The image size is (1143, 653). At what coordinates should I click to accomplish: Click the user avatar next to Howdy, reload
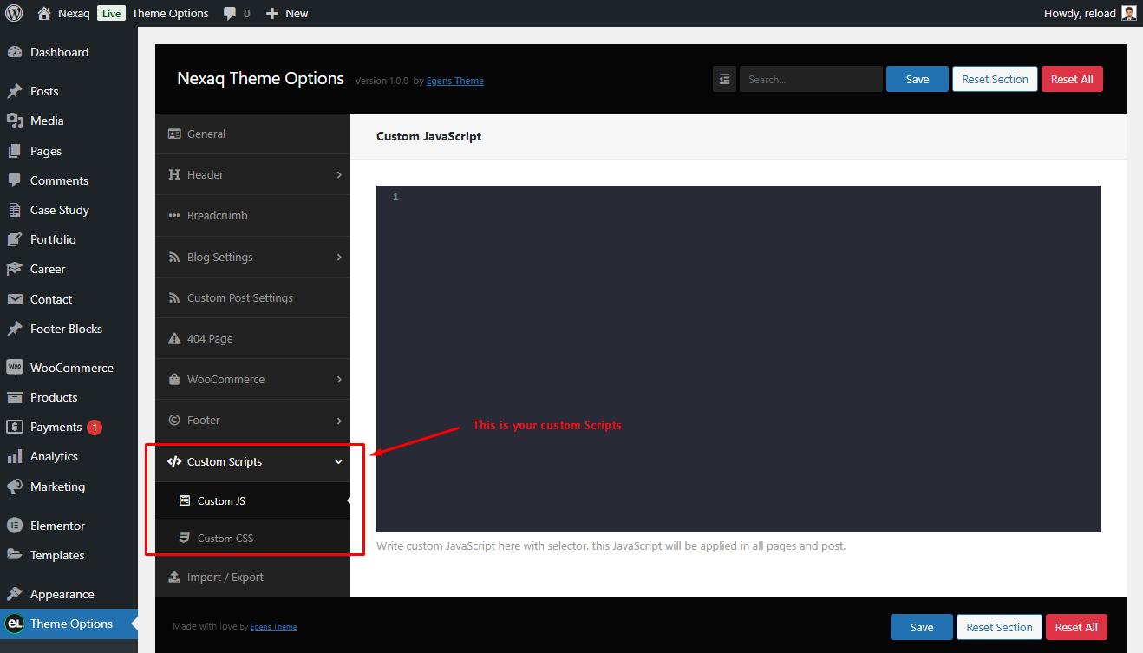tap(1128, 13)
